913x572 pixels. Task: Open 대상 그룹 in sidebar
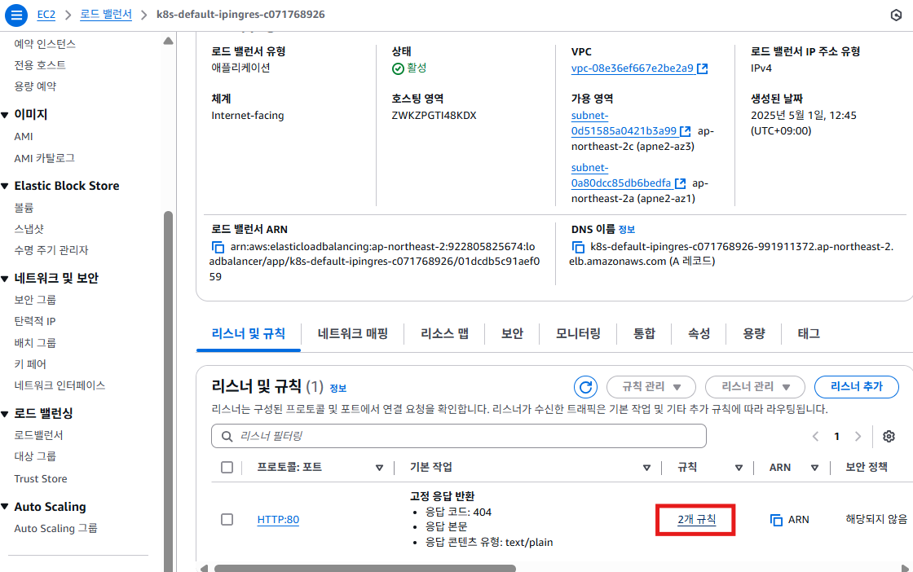click(x=35, y=457)
